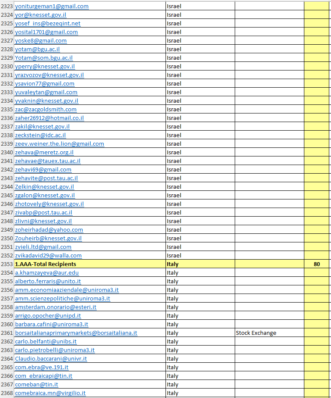Select the 'Stock Exchange' cell
Viewport: 331px width, 398px height.
pyautogui.click(x=270, y=333)
